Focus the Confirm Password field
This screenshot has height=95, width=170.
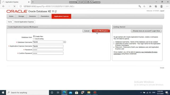coord(48,53)
